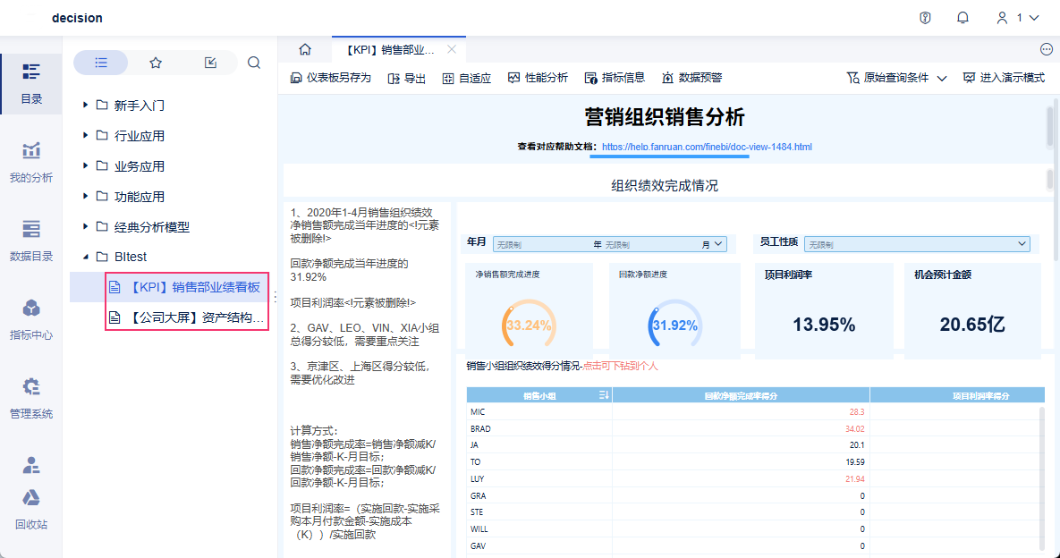The image size is (1060, 558).
Task: Go to the home tab
Action: coord(305,49)
